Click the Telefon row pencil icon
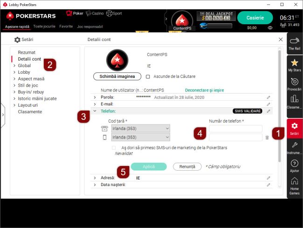Viewport: 303px width, 228px height. [269, 111]
